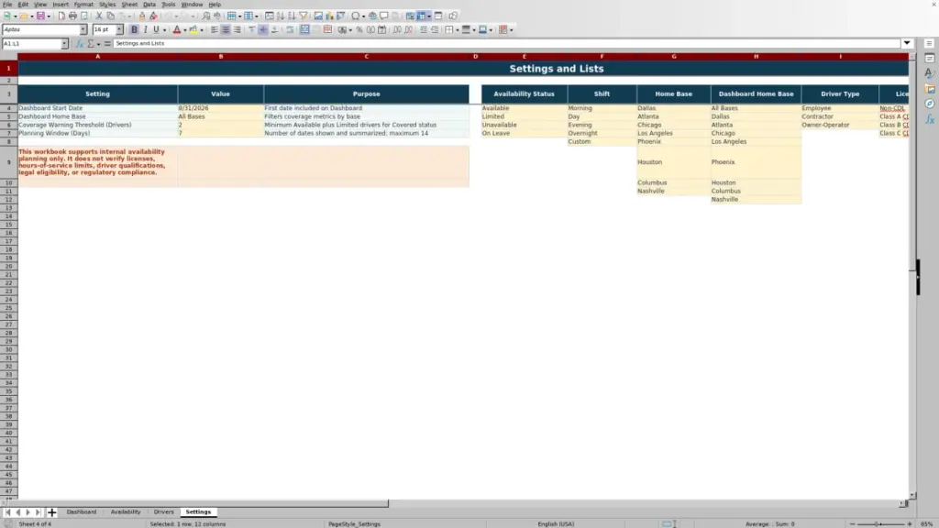Zoom in with the plus button
Screen dimensions: 939x528
tap(910, 524)
